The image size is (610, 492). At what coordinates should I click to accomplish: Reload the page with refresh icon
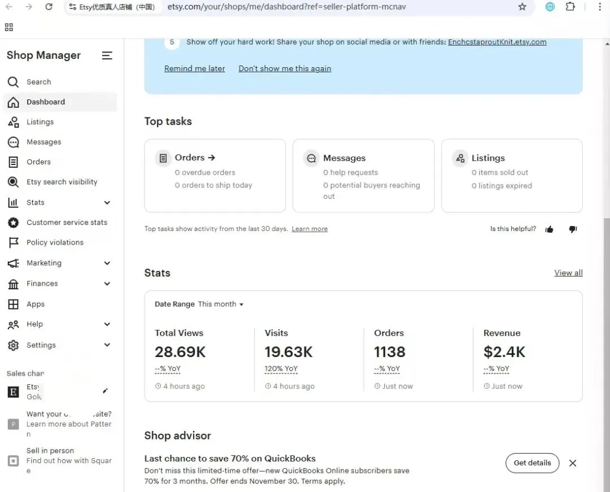point(49,7)
